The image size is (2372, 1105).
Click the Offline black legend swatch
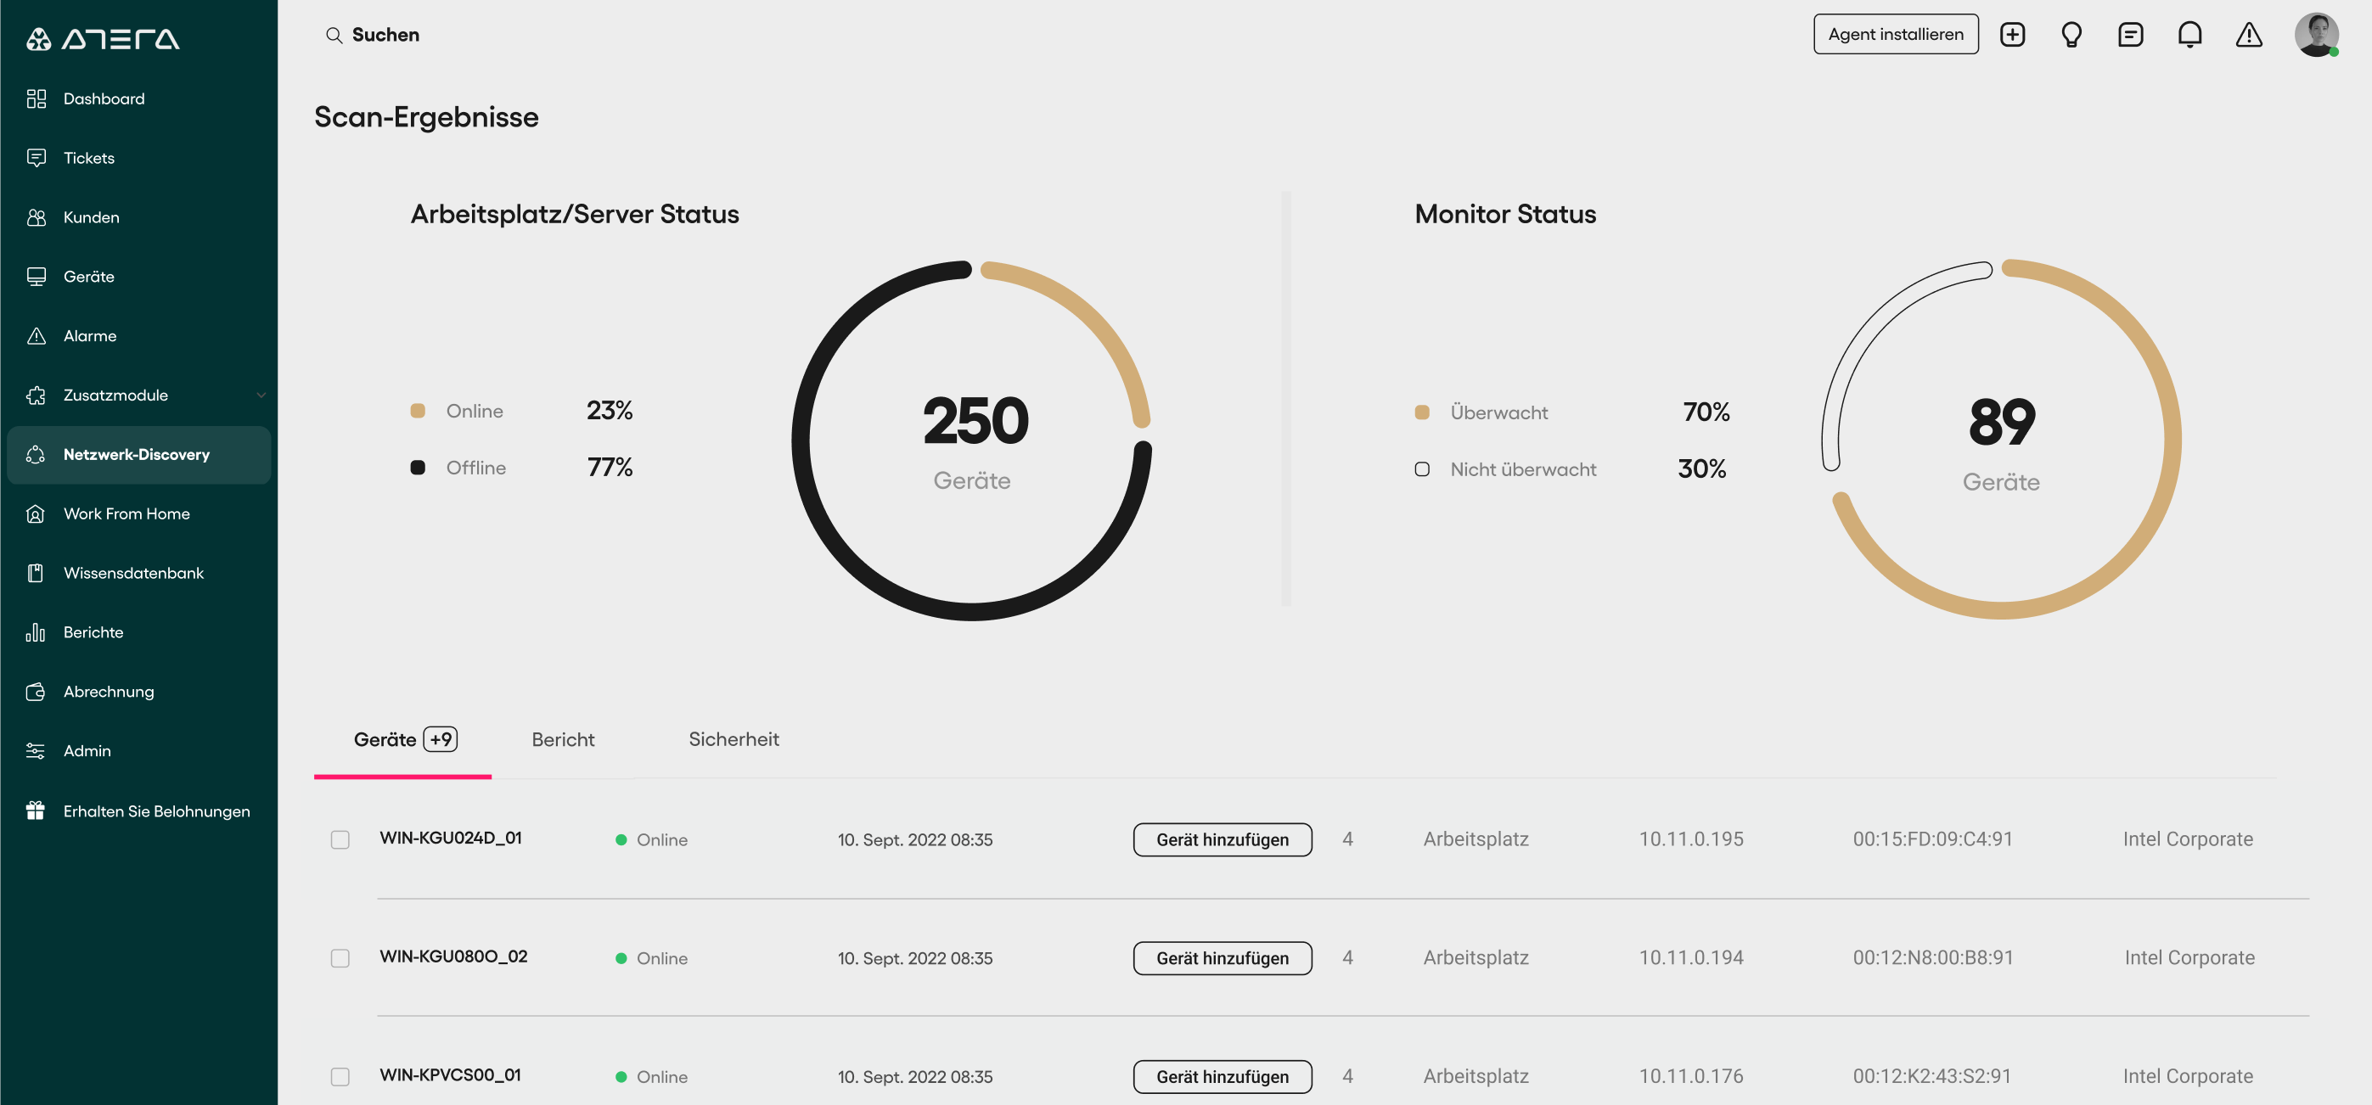[x=418, y=468]
